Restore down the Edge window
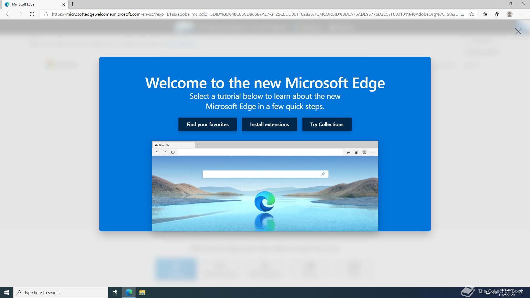 click(x=511, y=4)
